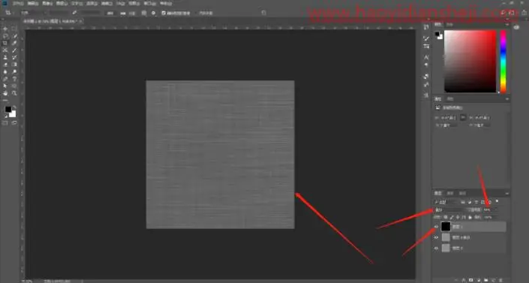Hide the top black-thumbnail layer

coord(436,227)
